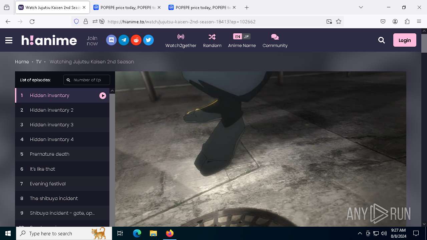Pick a Random anime
The image size is (427, 240).
pyautogui.click(x=212, y=41)
